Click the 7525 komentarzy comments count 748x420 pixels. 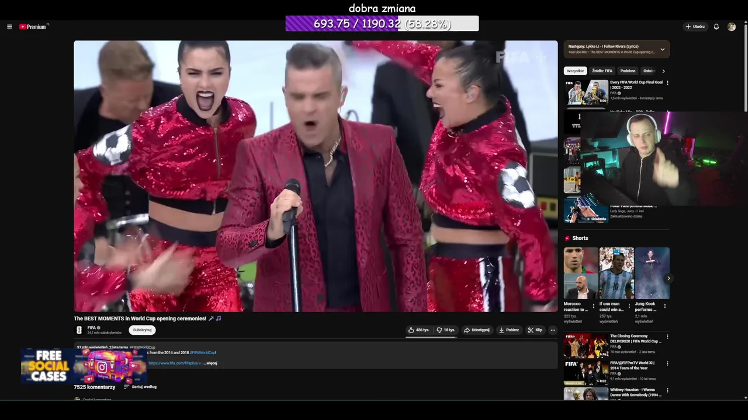coord(94,387)
